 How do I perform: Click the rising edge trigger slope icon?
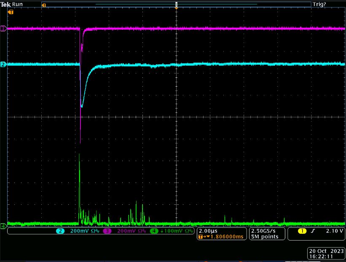(313, 231)
